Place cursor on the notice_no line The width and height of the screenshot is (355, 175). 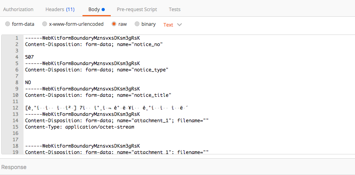94,44
